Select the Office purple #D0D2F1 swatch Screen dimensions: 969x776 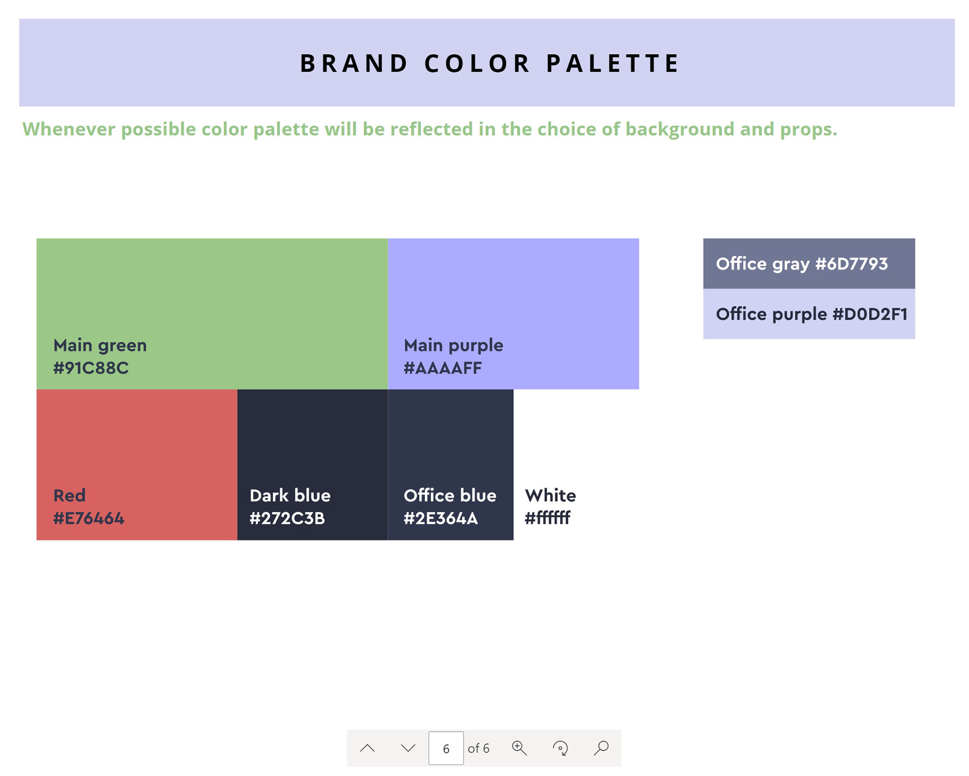pyautogui.click(x=809, y=314)
